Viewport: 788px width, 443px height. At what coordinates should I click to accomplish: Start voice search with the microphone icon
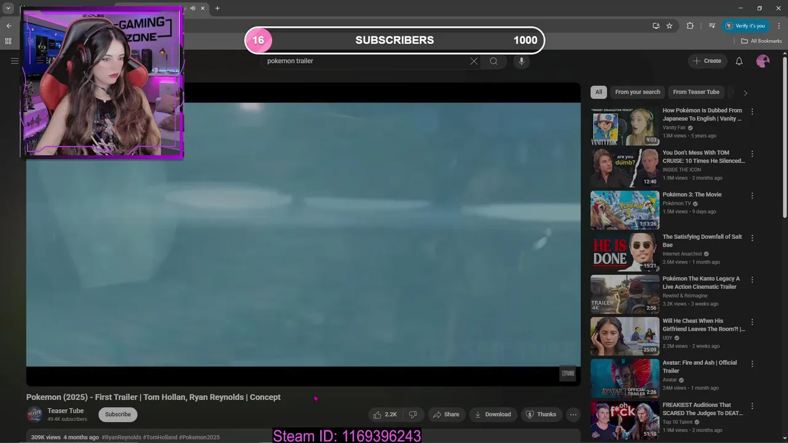click(x=521, y=61)
